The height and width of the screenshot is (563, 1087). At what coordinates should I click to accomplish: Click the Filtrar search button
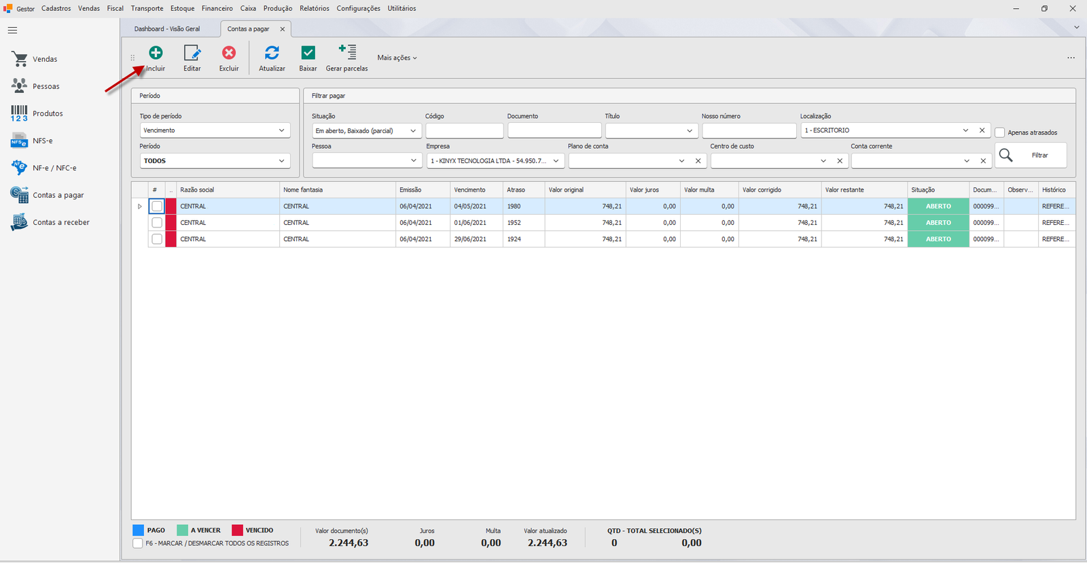[1031, 156]
